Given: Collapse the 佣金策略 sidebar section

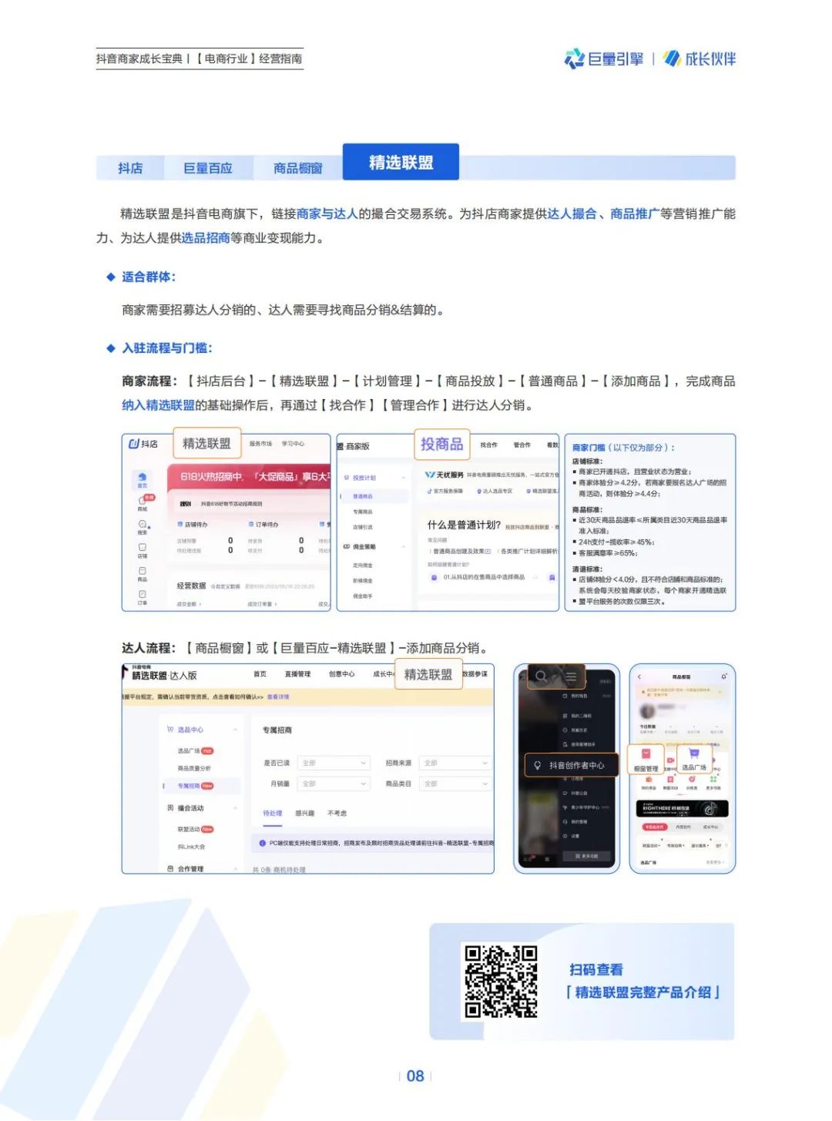Looking at the screenshot, I should coord(403,547).
